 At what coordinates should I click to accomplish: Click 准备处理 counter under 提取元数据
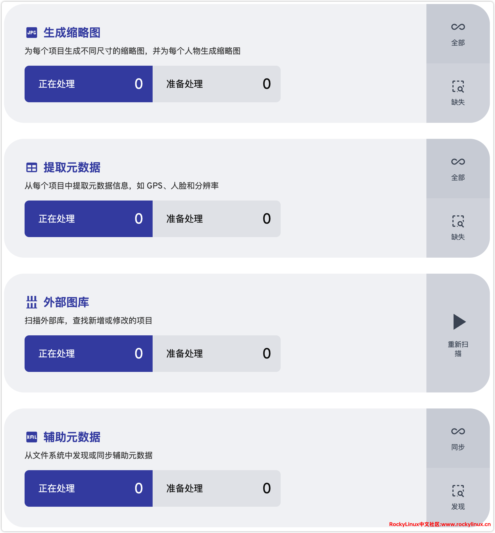pyautogui.click(x=216, y=219)
